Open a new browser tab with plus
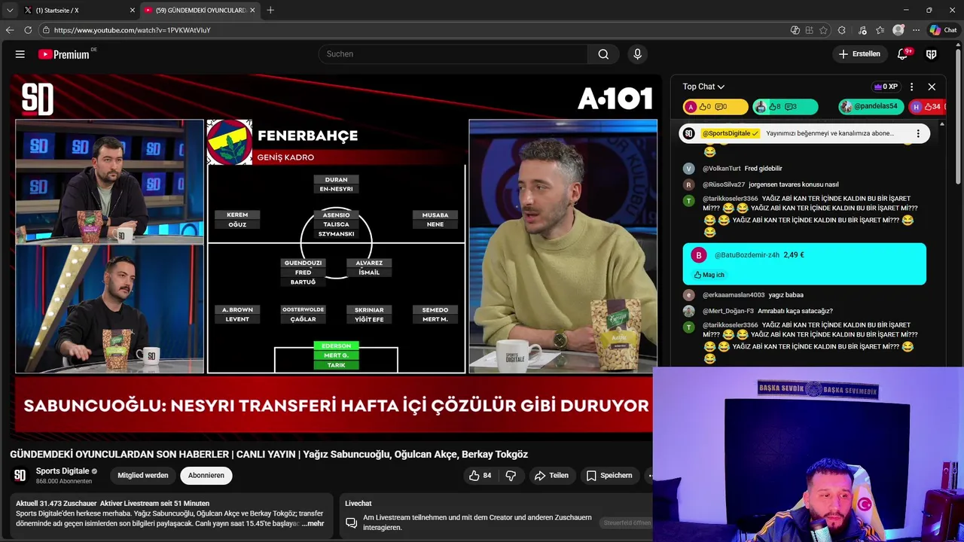Screen dimensions: 964x542 [270, 10]
